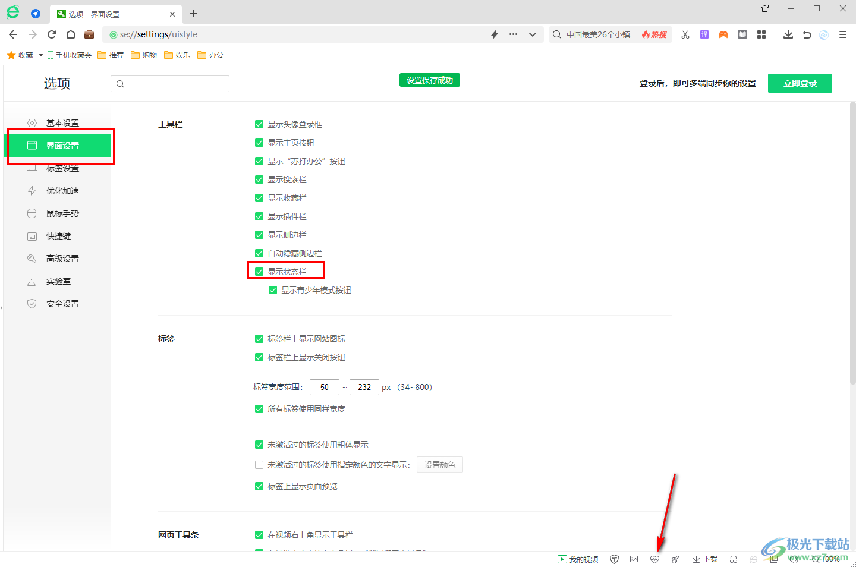The height and width of the screenshot is (567, 856).
Task: Reload the settings page
Action: pyautogui.click(x=52, y=34)
